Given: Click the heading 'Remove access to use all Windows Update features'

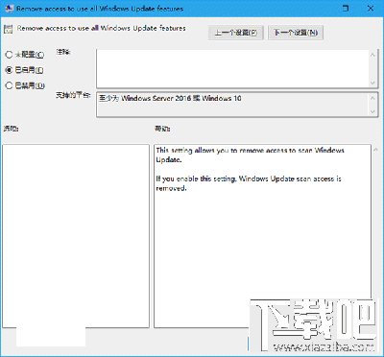Looking at the screenshot, I should click(101, 28).
